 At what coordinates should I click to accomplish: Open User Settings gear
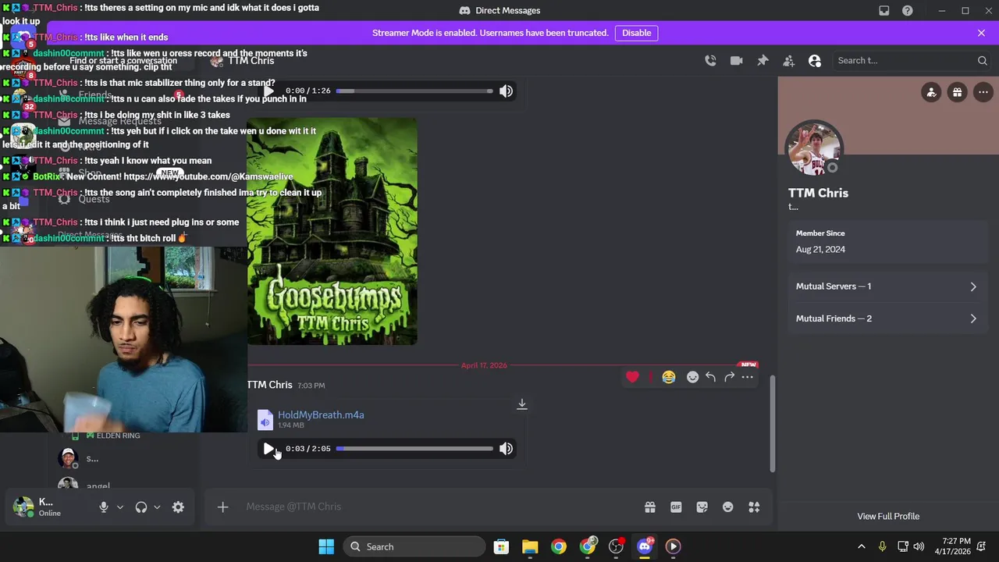(x=178, y=507)
